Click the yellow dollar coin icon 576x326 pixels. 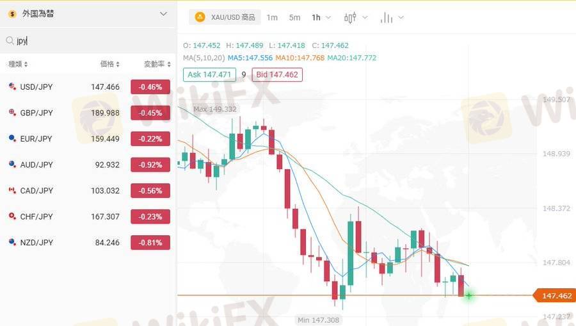pos(12,13)
